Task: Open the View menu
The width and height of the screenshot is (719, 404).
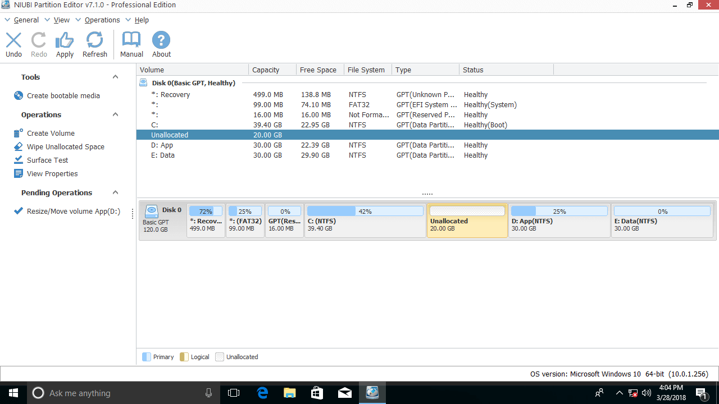Action: 62,20
